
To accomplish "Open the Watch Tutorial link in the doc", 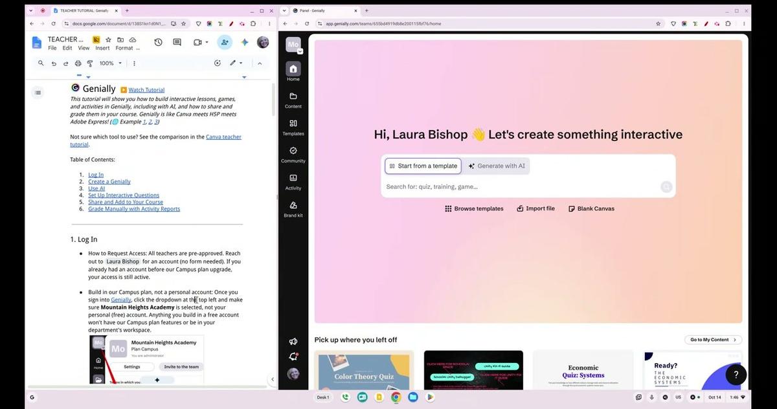I will pos(146,90).
